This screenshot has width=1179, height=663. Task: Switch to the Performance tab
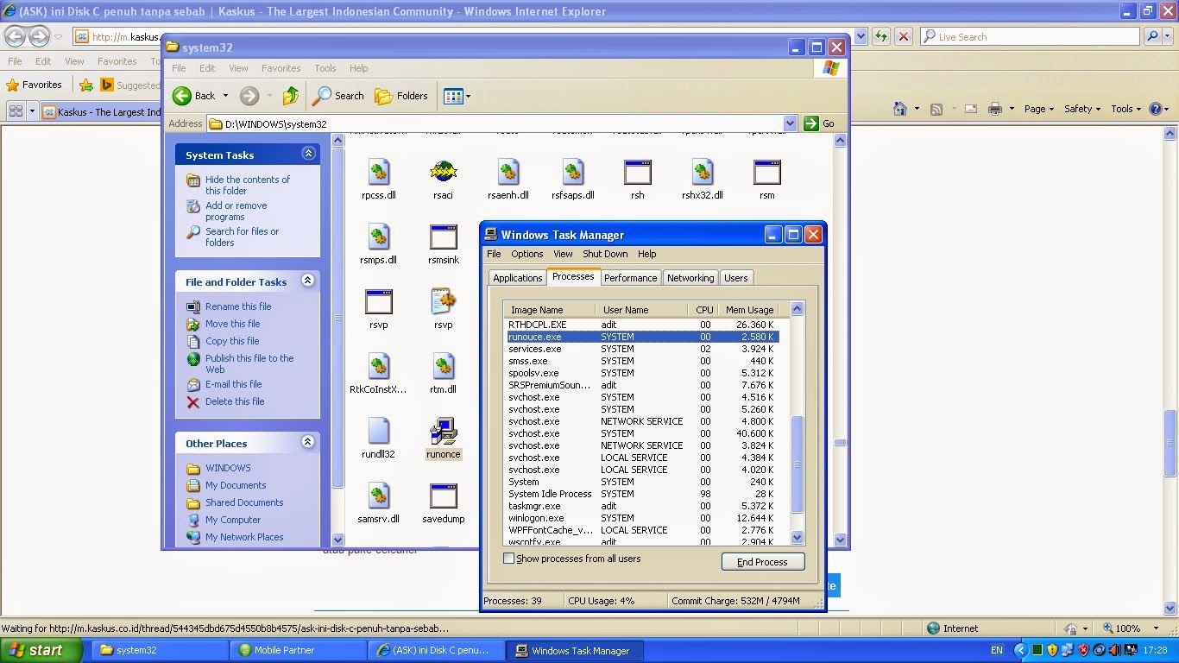630,278
